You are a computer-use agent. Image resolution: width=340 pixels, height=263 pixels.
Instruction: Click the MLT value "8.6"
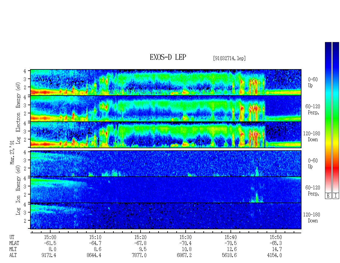pyautogui.click(x=97, y=249)
